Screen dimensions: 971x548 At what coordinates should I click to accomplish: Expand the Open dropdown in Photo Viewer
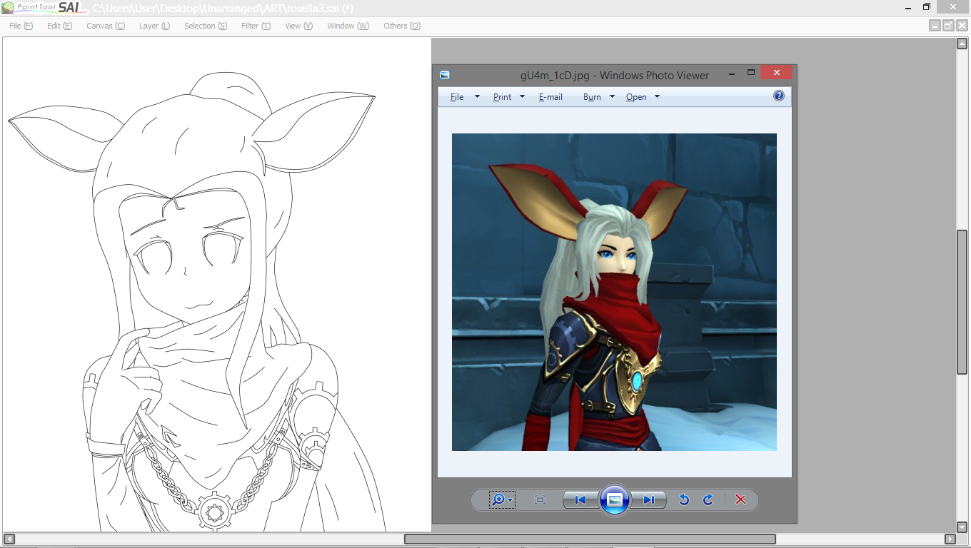coord(643,97)
